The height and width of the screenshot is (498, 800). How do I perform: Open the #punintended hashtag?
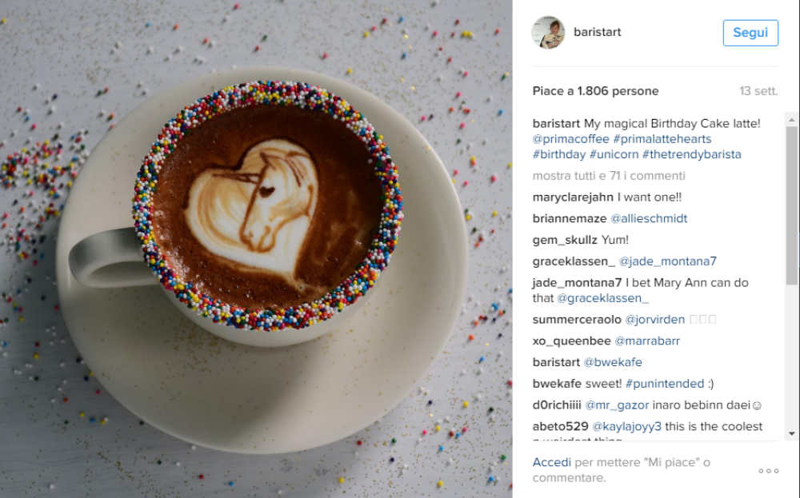pyautogui.click(x=665, y=384)
